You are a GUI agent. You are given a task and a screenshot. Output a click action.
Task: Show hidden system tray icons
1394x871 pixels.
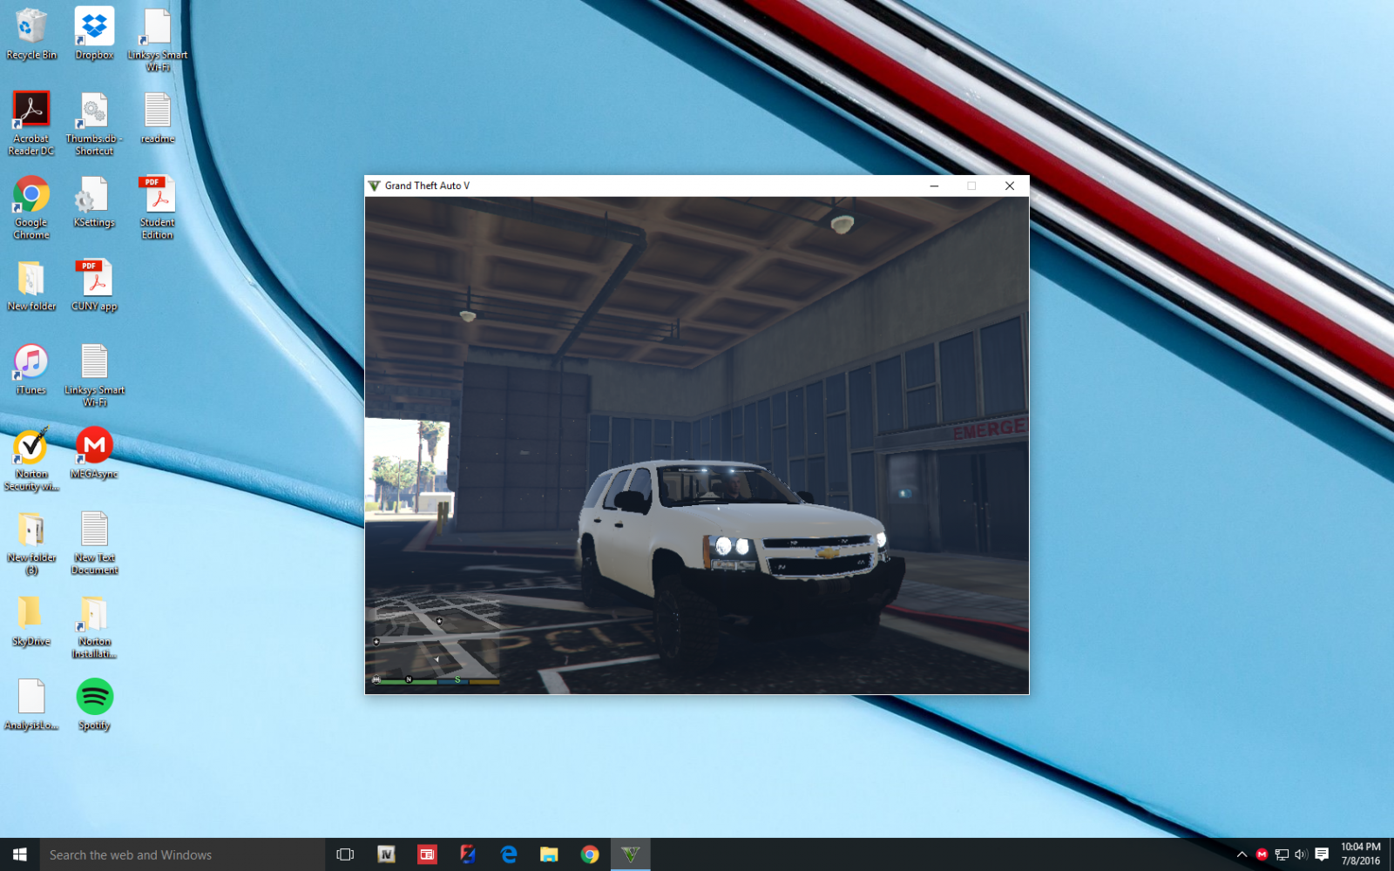[1242, 854]
